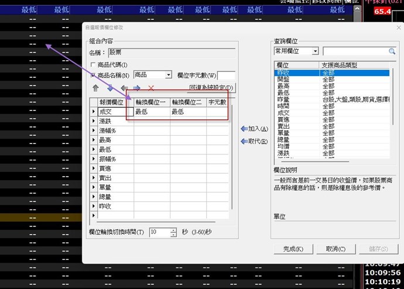Open the 商品 dropdown list

tap(168, 75)
